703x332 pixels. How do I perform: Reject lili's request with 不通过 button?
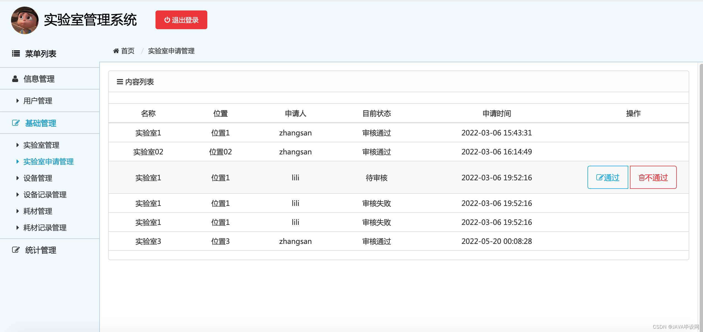(653, 178)
